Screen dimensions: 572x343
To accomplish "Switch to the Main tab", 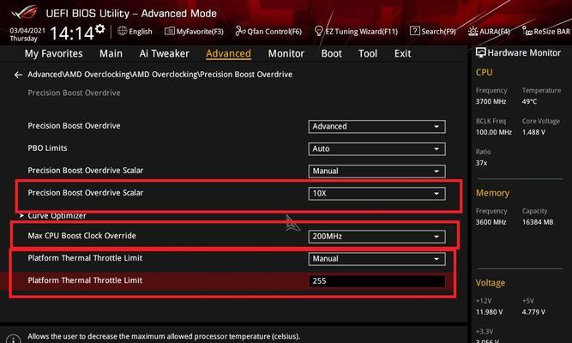I will tap(111, 54).
